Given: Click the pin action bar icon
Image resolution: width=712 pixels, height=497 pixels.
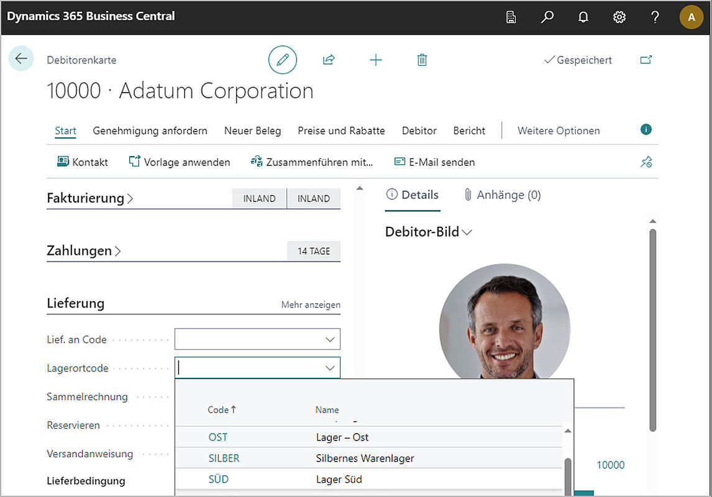Looking at the screenshot, I should [646, 162].
